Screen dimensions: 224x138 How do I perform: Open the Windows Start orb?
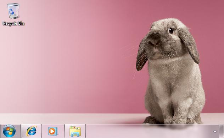9,131
